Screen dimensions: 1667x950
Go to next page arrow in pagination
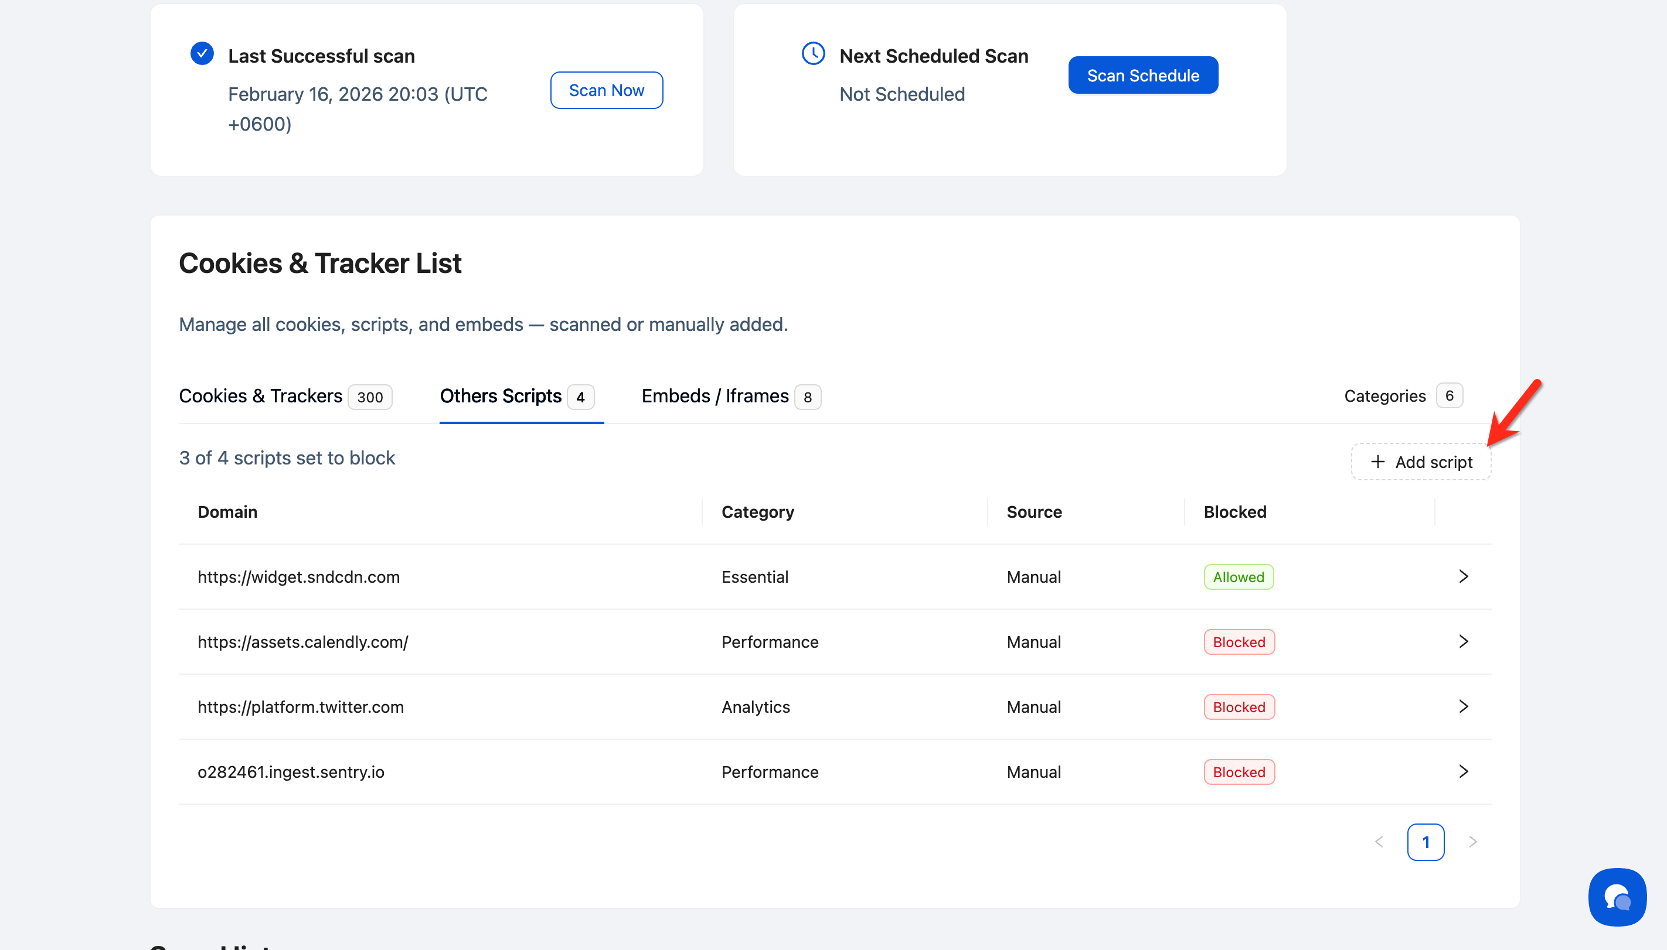point(1472,842)
